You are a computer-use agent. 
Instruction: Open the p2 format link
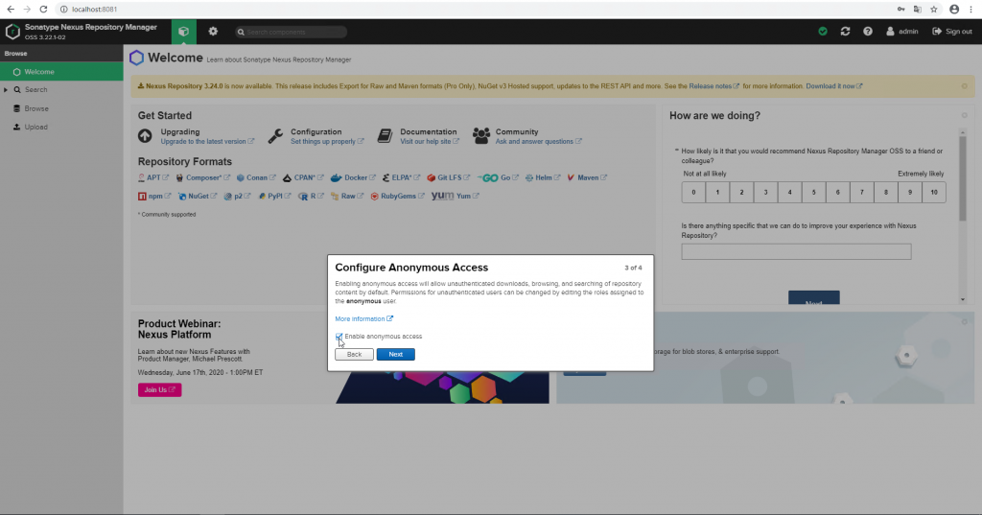click(x=238, y=196)
